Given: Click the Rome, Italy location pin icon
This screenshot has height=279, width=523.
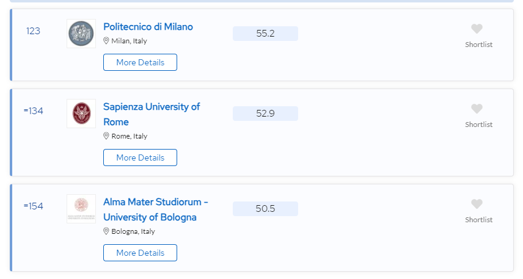Looking at the screenshot, I should pyautogui.click(x=106, y=136).
